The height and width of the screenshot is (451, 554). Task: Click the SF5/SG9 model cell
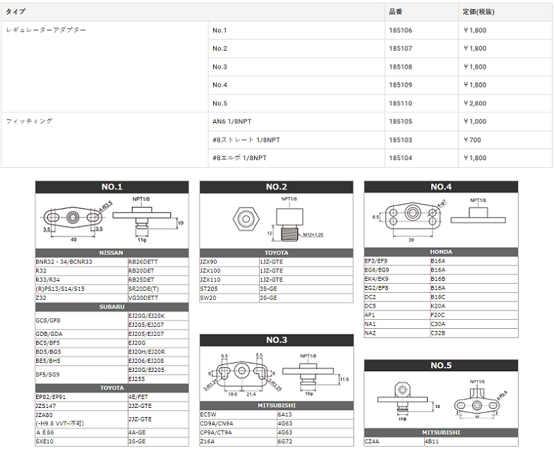[x=82, y=374]
